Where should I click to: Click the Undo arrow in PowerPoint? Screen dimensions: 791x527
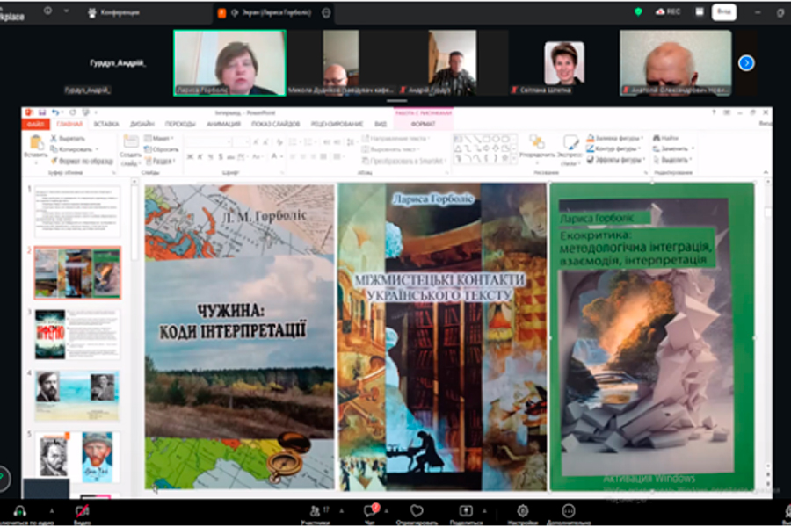pyautogui.click(x=55, y=112)
